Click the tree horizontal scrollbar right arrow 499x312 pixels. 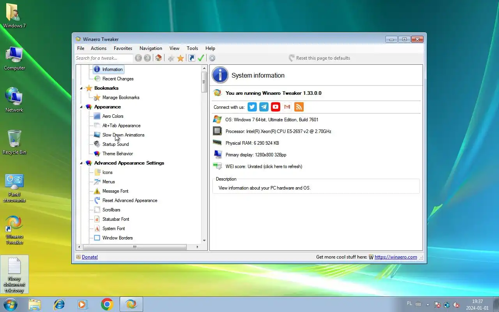click(x=197, y=247)
